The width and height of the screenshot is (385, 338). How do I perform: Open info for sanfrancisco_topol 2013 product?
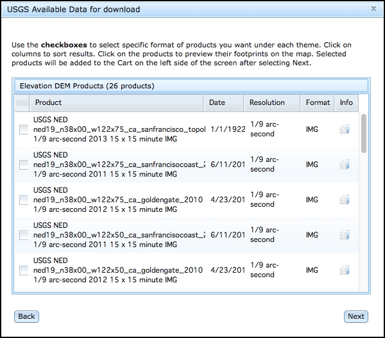(x=345, y=129)
